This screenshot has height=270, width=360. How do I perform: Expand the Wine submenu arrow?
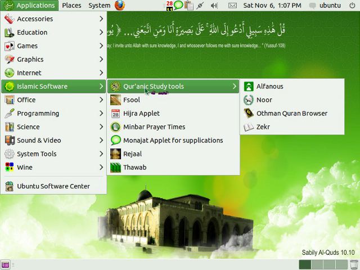tap(101, 168)
